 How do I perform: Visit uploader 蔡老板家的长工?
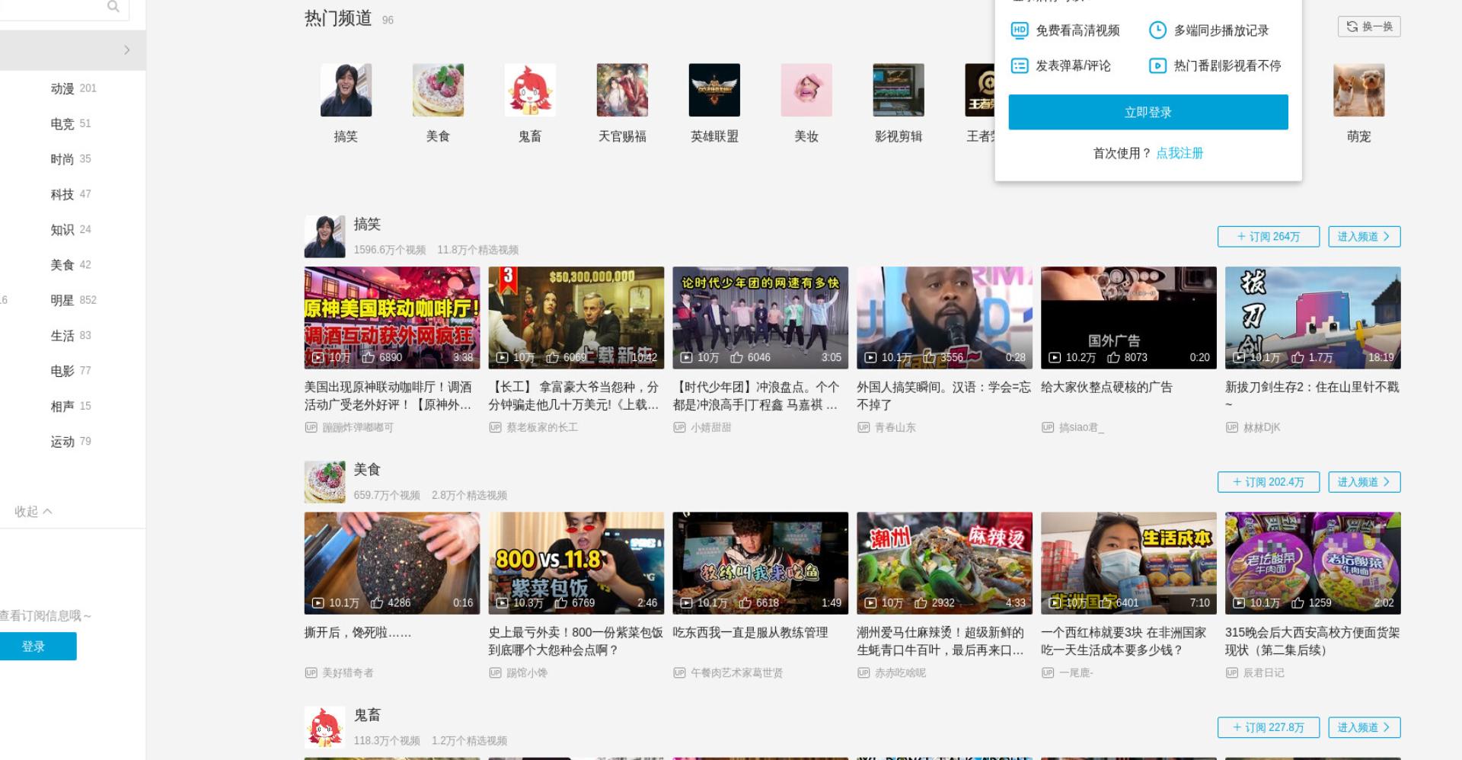click(x=542, y=427)
